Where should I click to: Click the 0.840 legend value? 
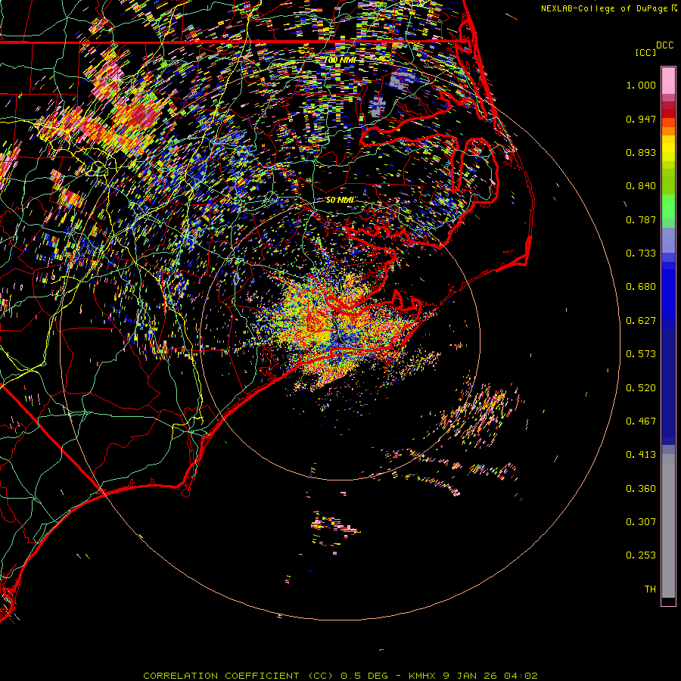[x=641, y=186]
